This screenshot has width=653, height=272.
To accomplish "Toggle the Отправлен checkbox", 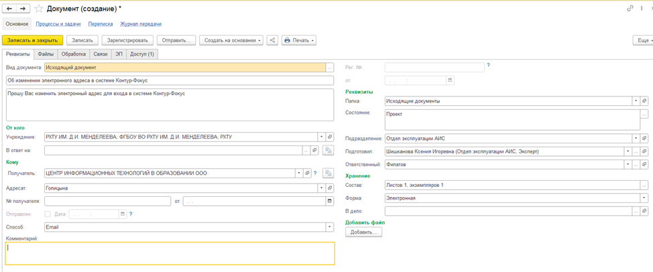I will tap(48, 214).
